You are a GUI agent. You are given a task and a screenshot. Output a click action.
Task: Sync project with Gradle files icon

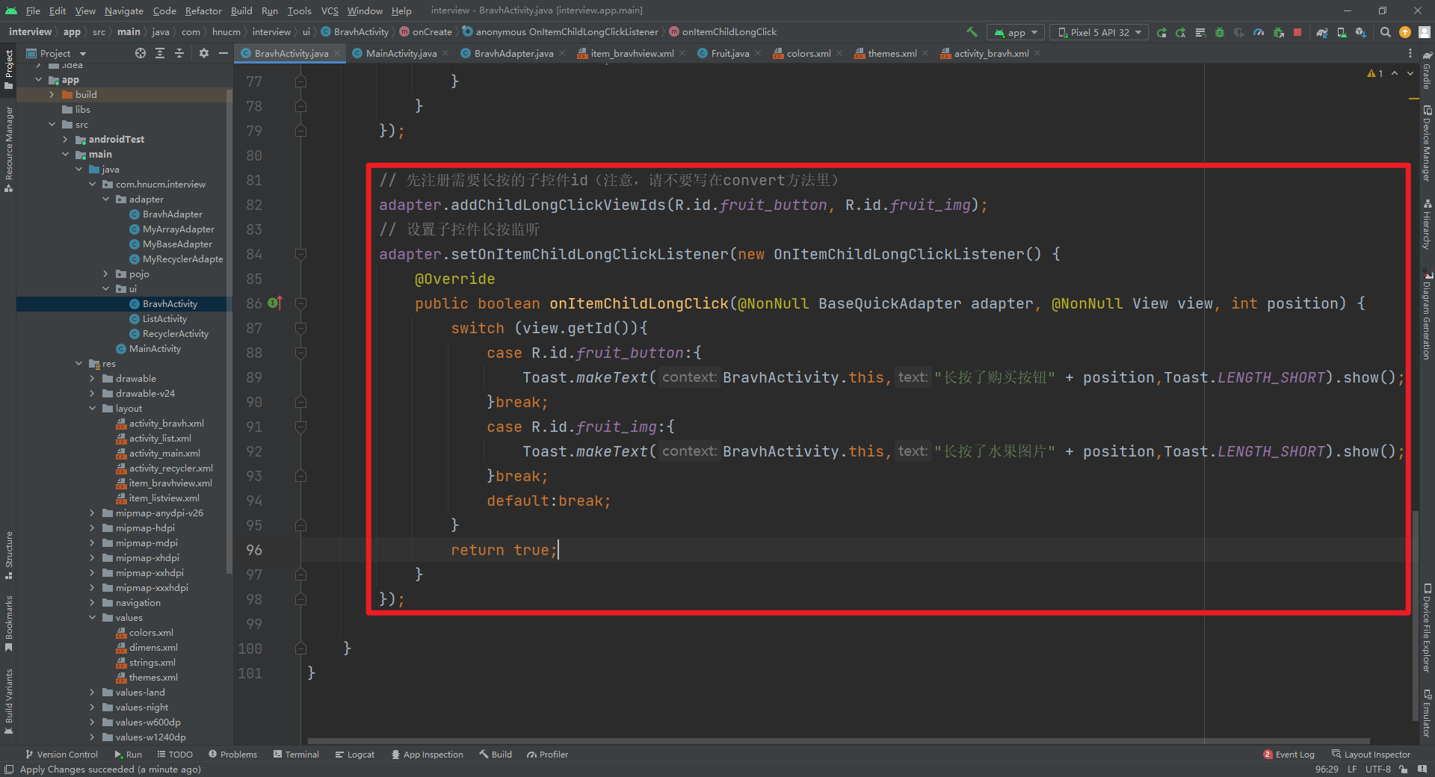click(x=1322, y=32)
